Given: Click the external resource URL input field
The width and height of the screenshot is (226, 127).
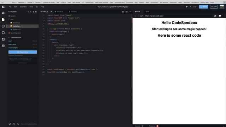Looking at the screenshot, I should pyautogui.click(x=23, y=59).
